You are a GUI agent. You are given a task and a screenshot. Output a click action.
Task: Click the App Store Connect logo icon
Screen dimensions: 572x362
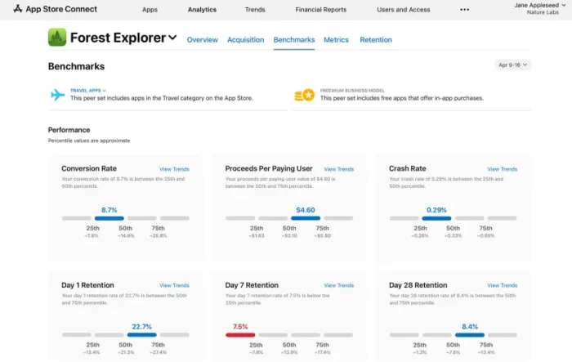click(17, 9)
